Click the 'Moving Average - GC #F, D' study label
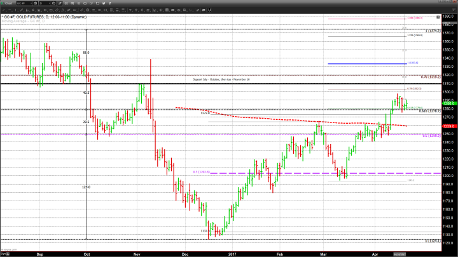This screenshot has width=458, height=257. coord(24,21)
